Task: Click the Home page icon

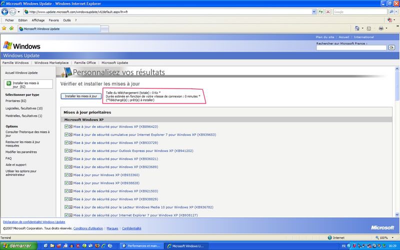Action: [357, 28]
